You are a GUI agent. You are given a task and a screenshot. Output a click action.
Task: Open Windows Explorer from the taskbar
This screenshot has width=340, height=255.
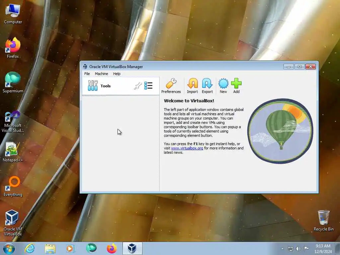click(50, 248)
